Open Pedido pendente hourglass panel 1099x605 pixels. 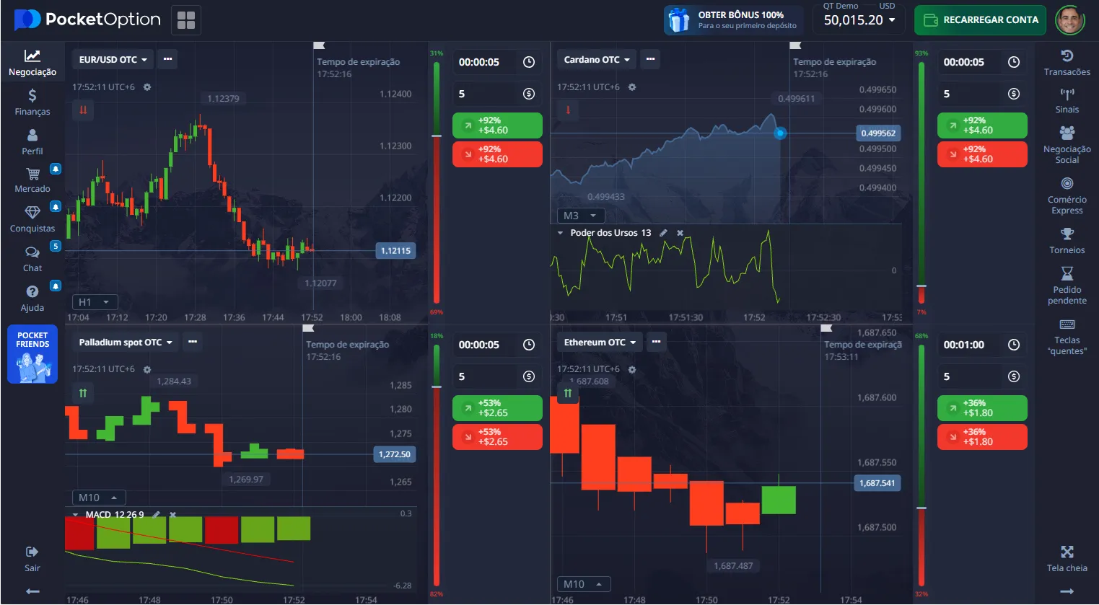click(1067, 286)
